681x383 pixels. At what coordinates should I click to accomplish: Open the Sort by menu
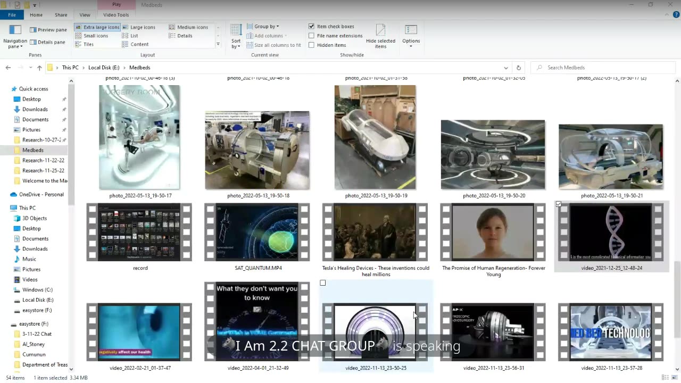pyautogui.click(x=236, y=37)
